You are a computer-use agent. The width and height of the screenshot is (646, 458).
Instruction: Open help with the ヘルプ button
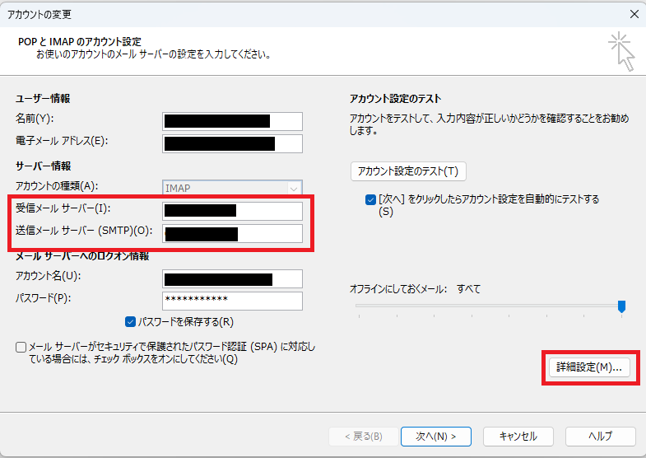(x=600, y=436)
